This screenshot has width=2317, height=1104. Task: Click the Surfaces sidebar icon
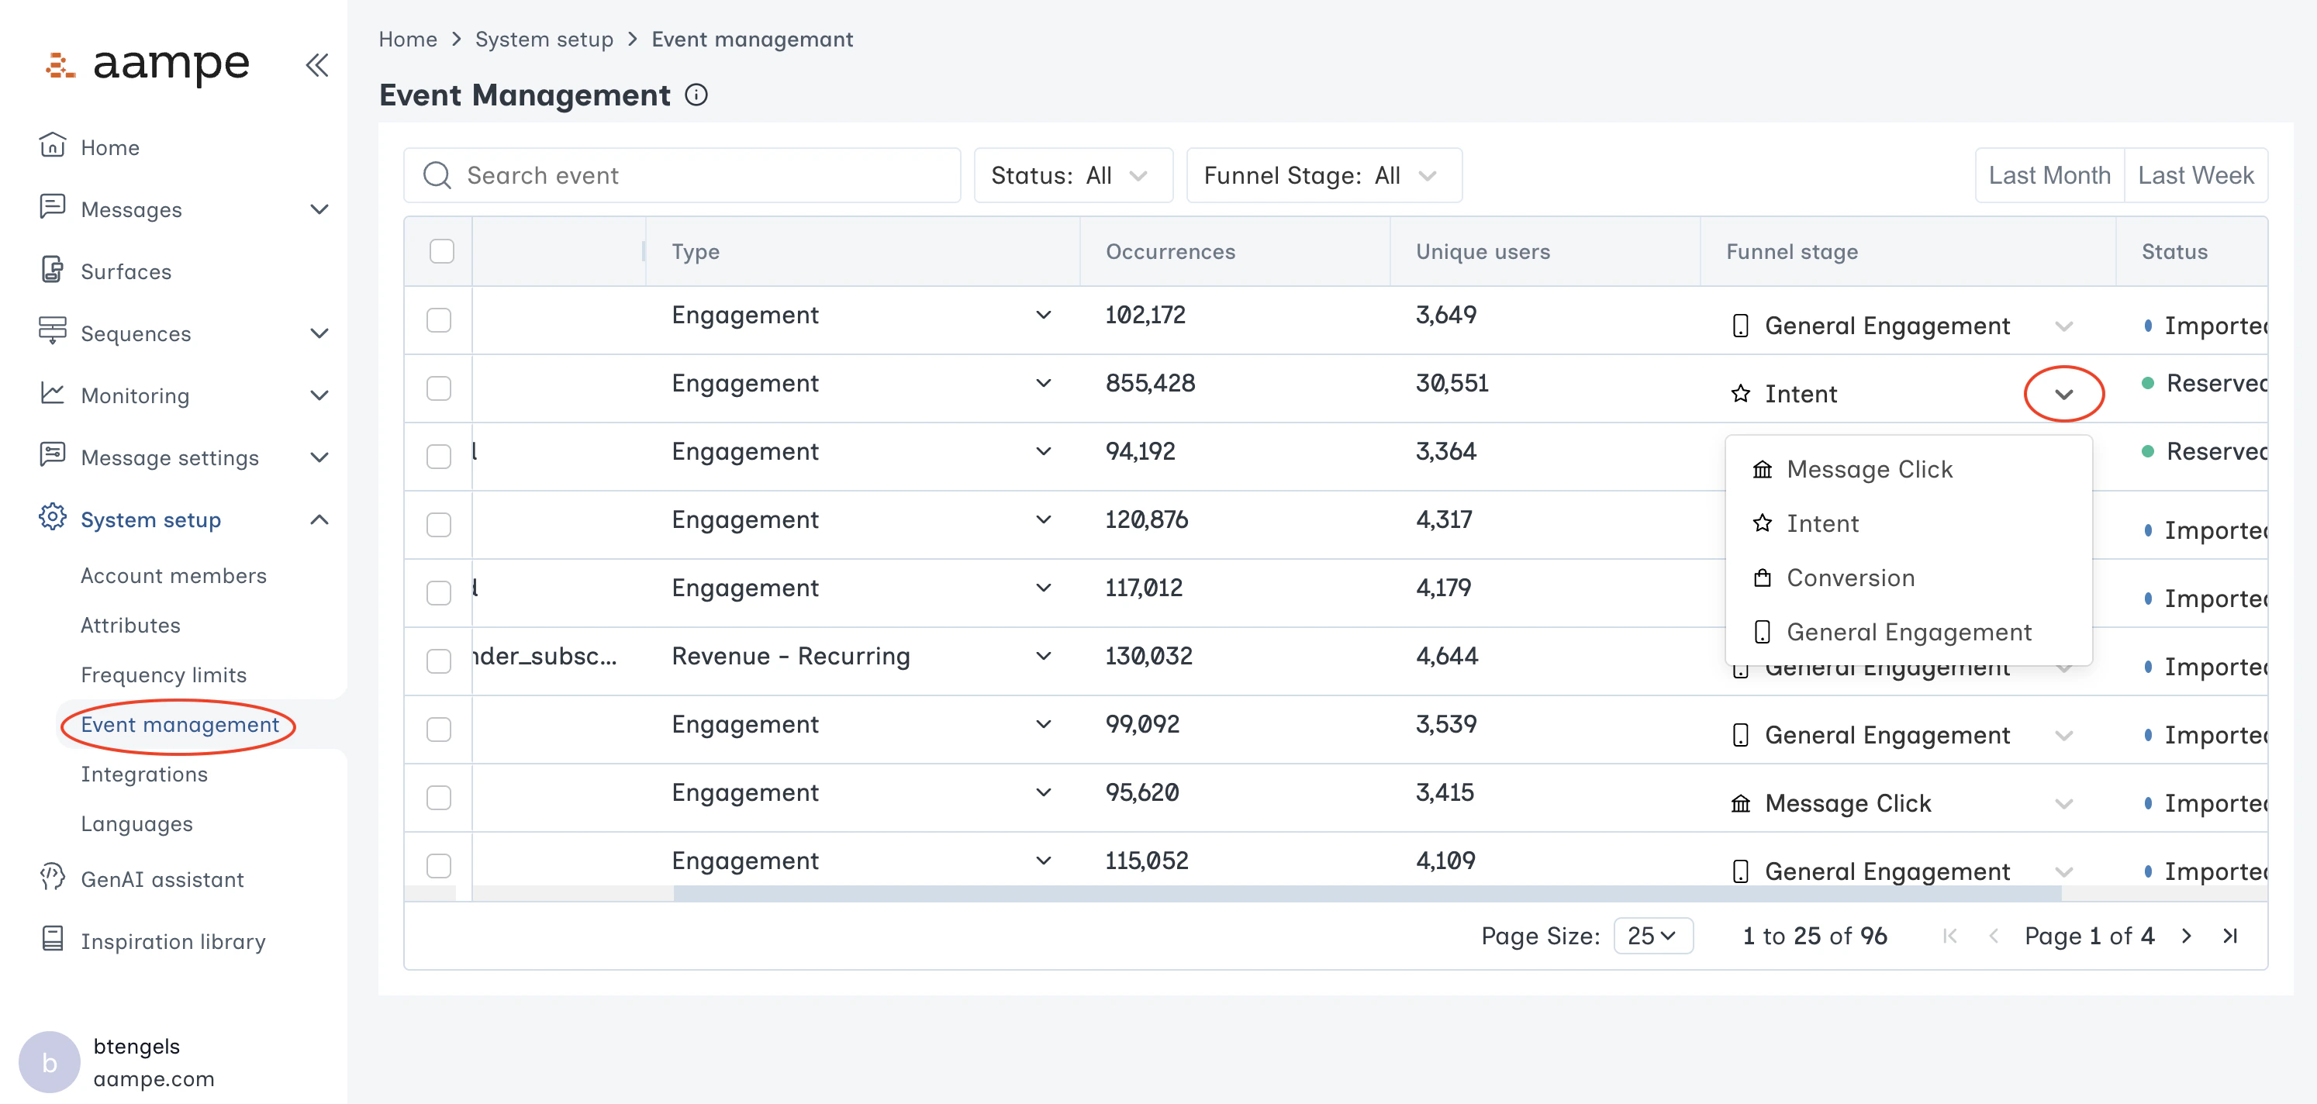pos(52,271)
